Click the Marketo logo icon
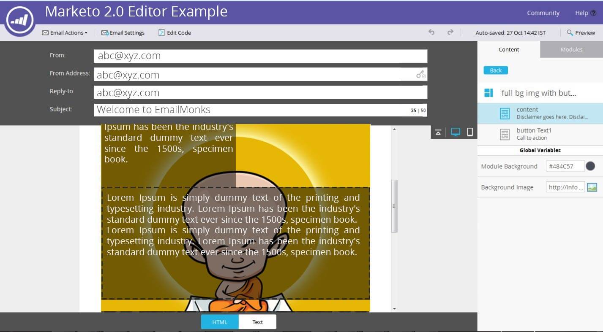Screen dimensions: 603x332 [x=20, y=20]
